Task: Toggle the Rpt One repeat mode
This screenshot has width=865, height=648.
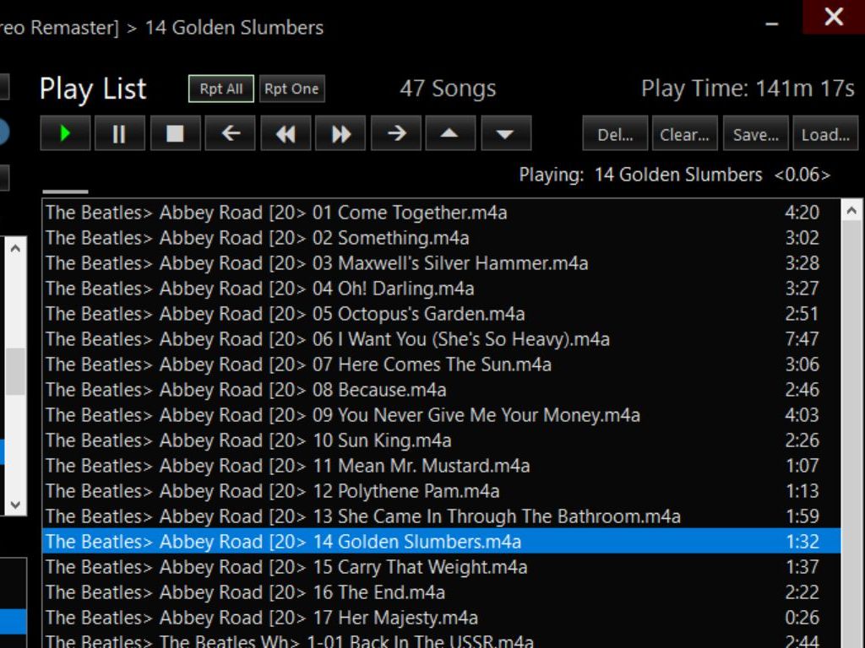Action: click(291, 89)
